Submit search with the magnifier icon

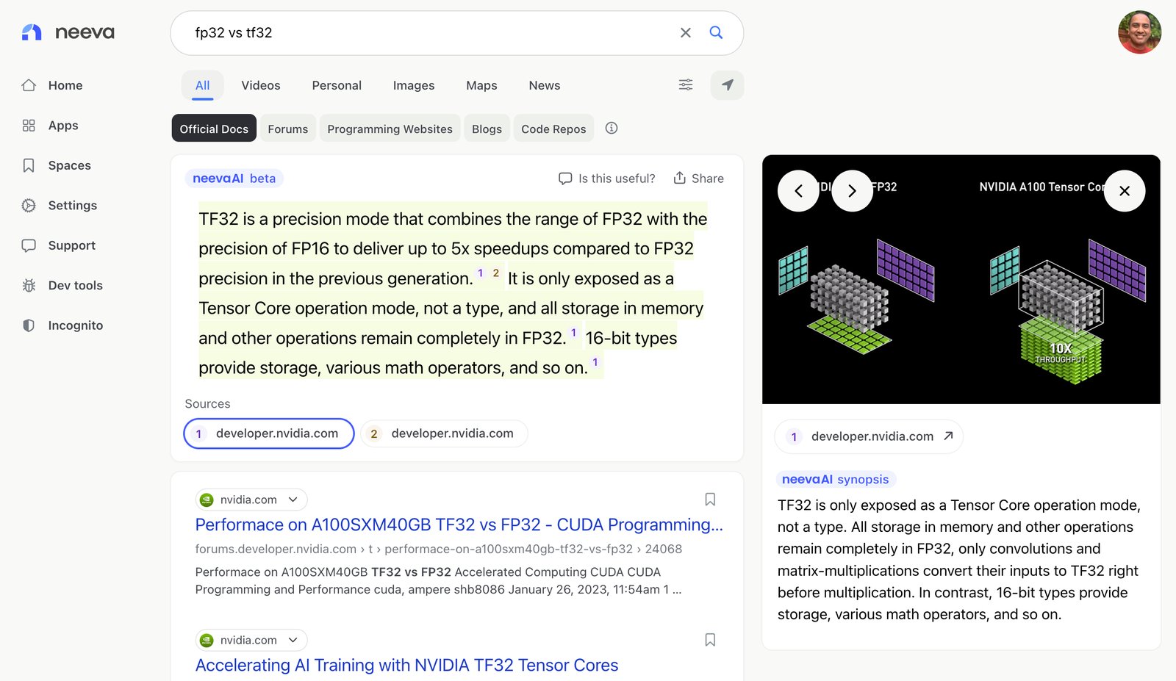(716, 33)
